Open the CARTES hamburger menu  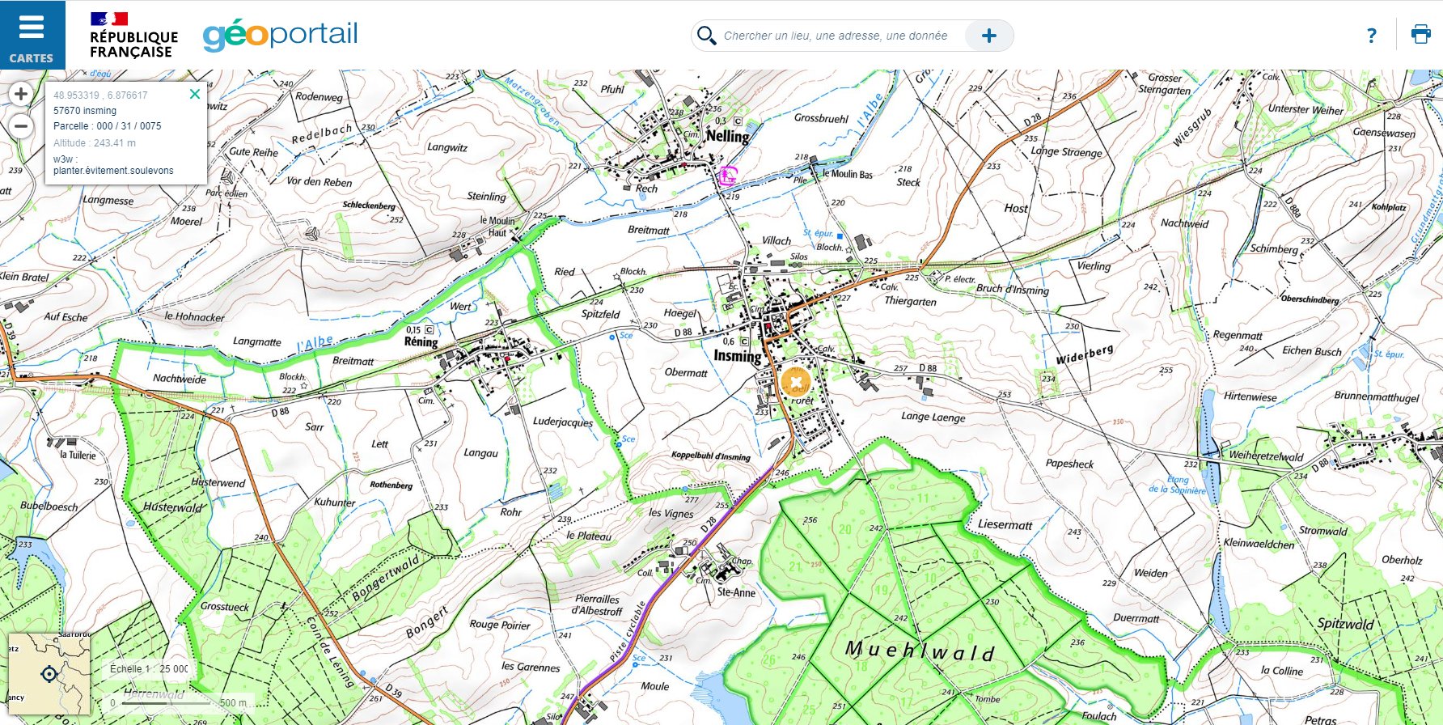[x=32, y=35]
